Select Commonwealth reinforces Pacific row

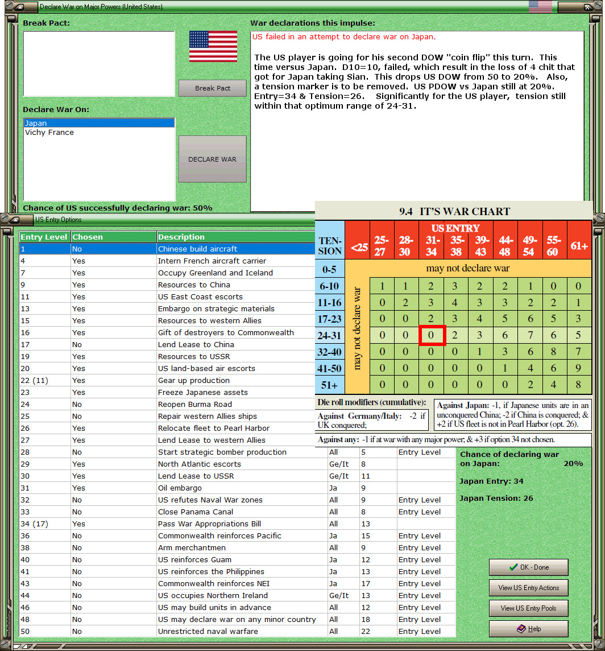point(237,535)
